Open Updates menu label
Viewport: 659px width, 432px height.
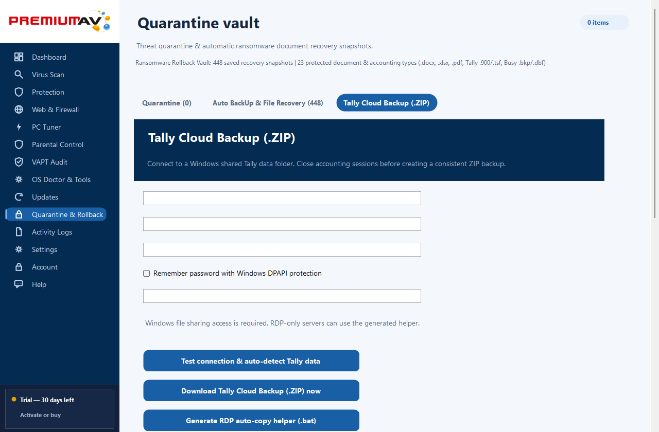45,197
